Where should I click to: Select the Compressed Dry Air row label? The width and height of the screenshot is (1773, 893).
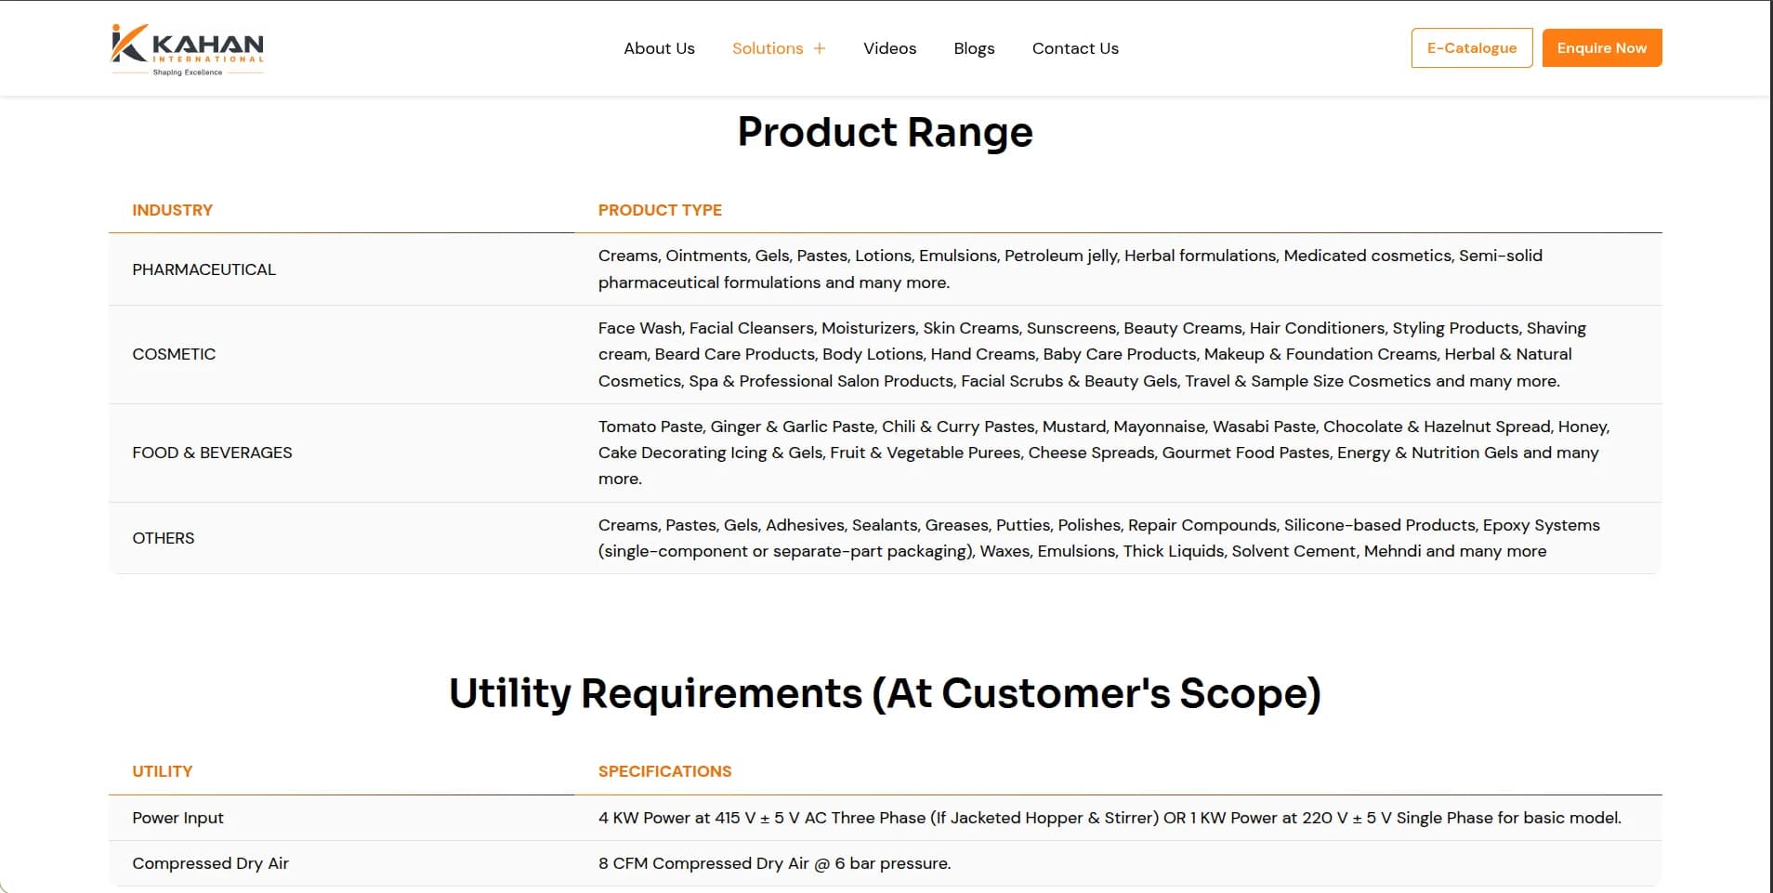click(x=211, y=863)
